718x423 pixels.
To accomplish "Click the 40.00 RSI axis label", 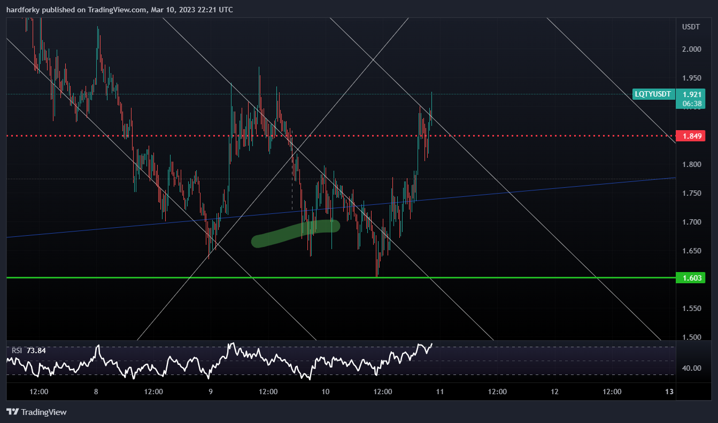I will point(691,368).
